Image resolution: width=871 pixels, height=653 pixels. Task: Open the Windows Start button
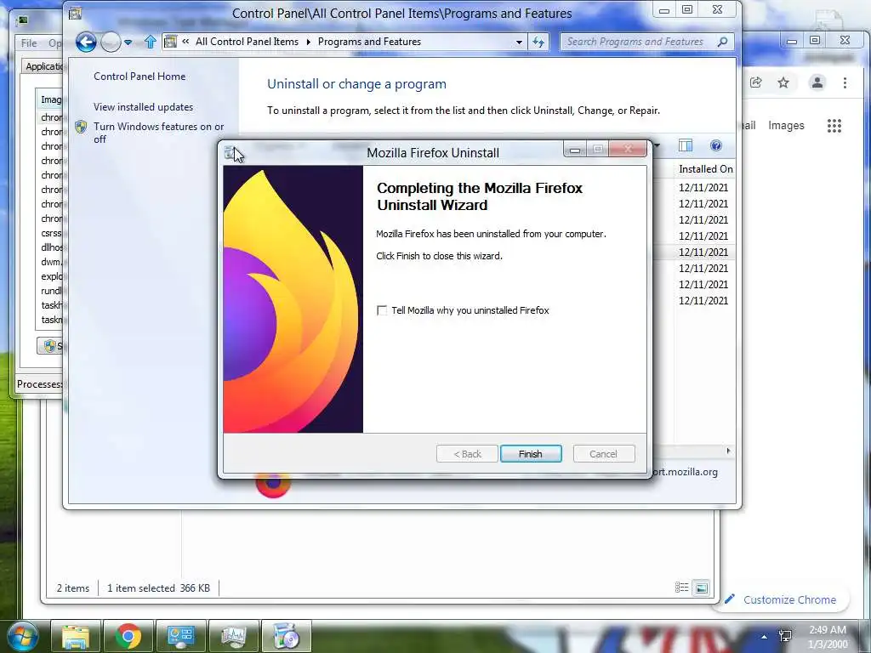coord(22,636)
